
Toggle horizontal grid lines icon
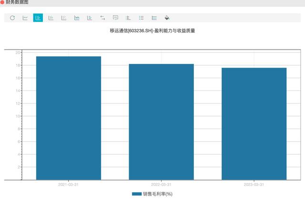point(154,18)
